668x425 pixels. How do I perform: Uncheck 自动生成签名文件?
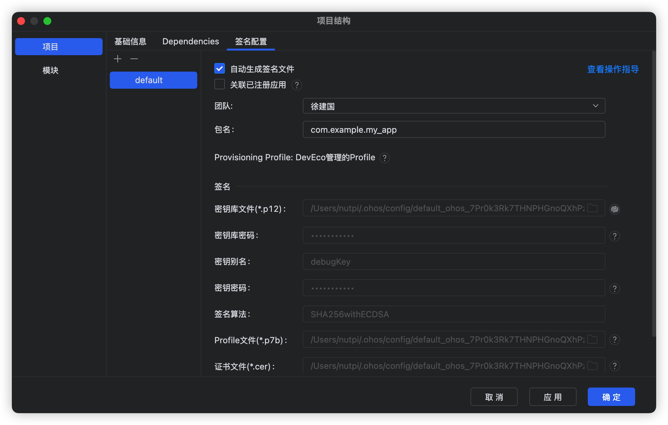coord(219,69)
